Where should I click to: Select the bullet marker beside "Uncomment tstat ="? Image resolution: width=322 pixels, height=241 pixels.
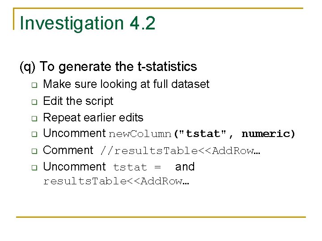[x=33, y=168]
